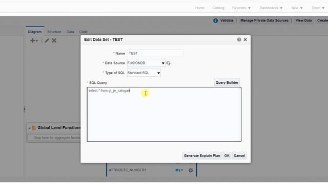The width and height of the screenshot is (328, 184).
Task: Click the Validate info icon
Action: click(x=215, y=20)
